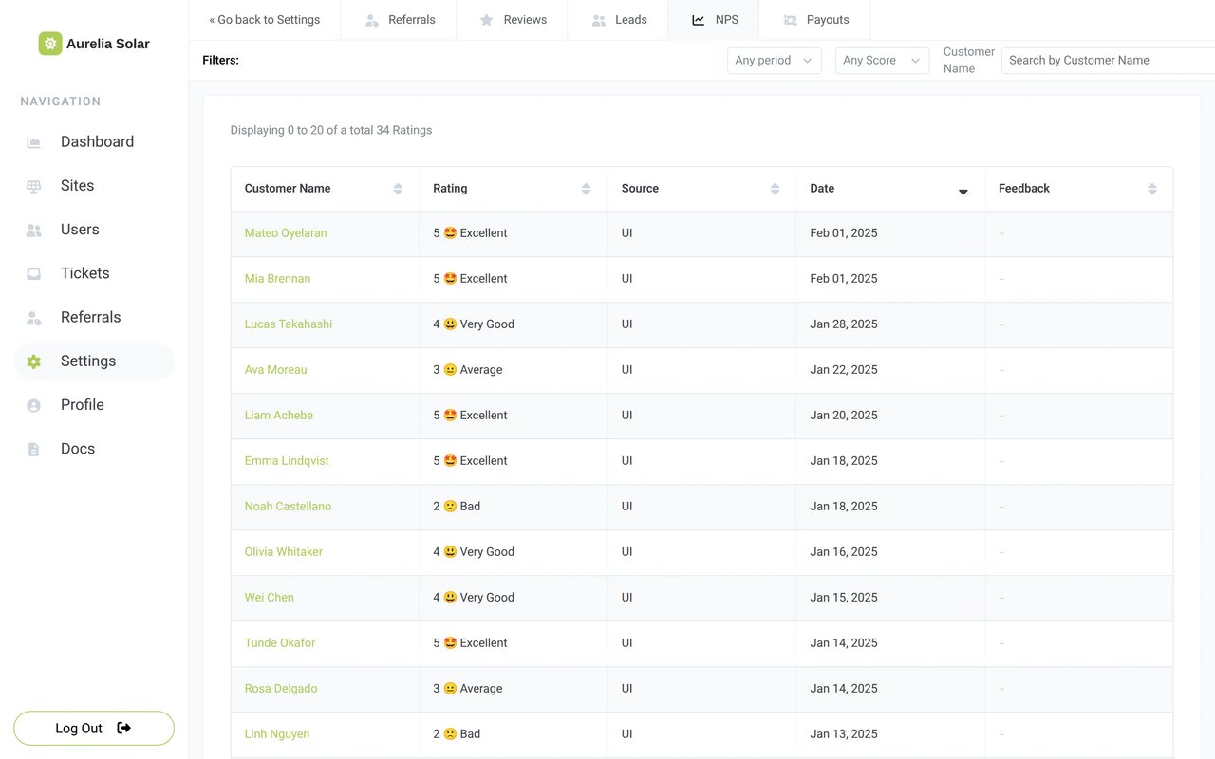Sort table by Source column arrows

pos(776,189)
